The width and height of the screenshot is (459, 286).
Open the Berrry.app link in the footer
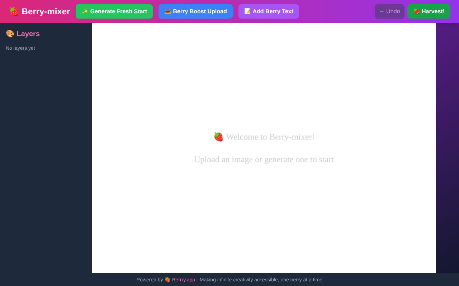(x=184, y=280)
